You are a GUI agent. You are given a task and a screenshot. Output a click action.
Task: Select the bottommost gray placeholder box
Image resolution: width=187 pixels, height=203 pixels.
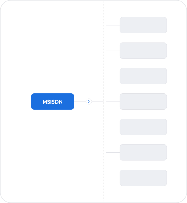pyautogui.click(x=143, y=178)
